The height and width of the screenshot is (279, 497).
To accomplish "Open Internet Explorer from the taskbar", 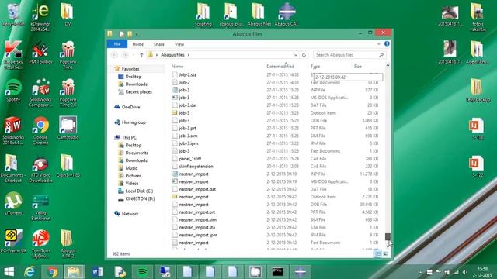I will click(x=30, y=272).
